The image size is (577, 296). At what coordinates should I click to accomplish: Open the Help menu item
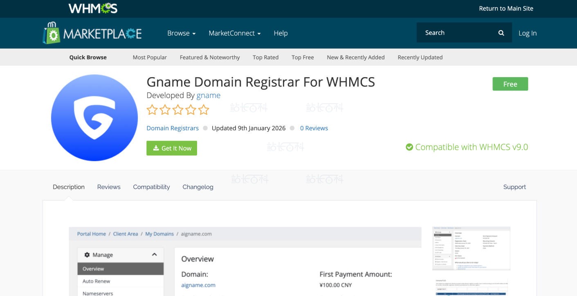[281, 33]
